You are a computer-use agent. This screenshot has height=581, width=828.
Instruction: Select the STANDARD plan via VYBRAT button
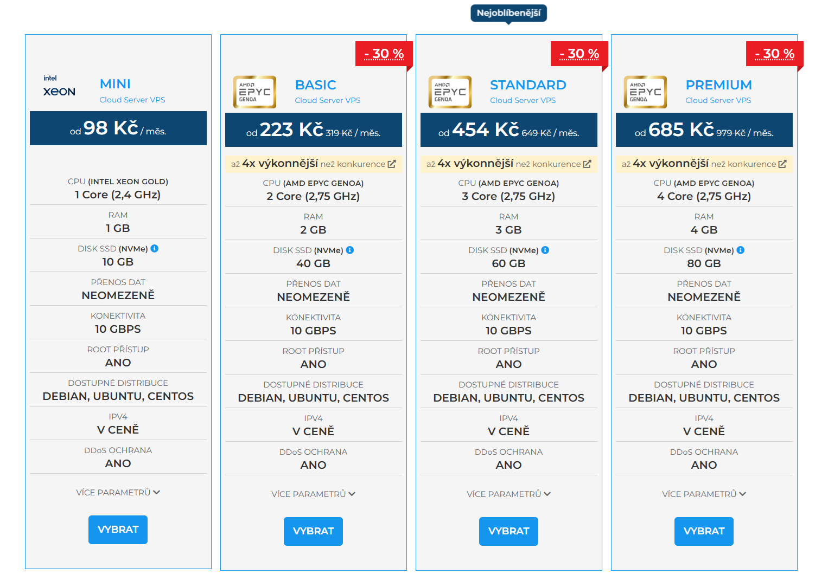509,531
